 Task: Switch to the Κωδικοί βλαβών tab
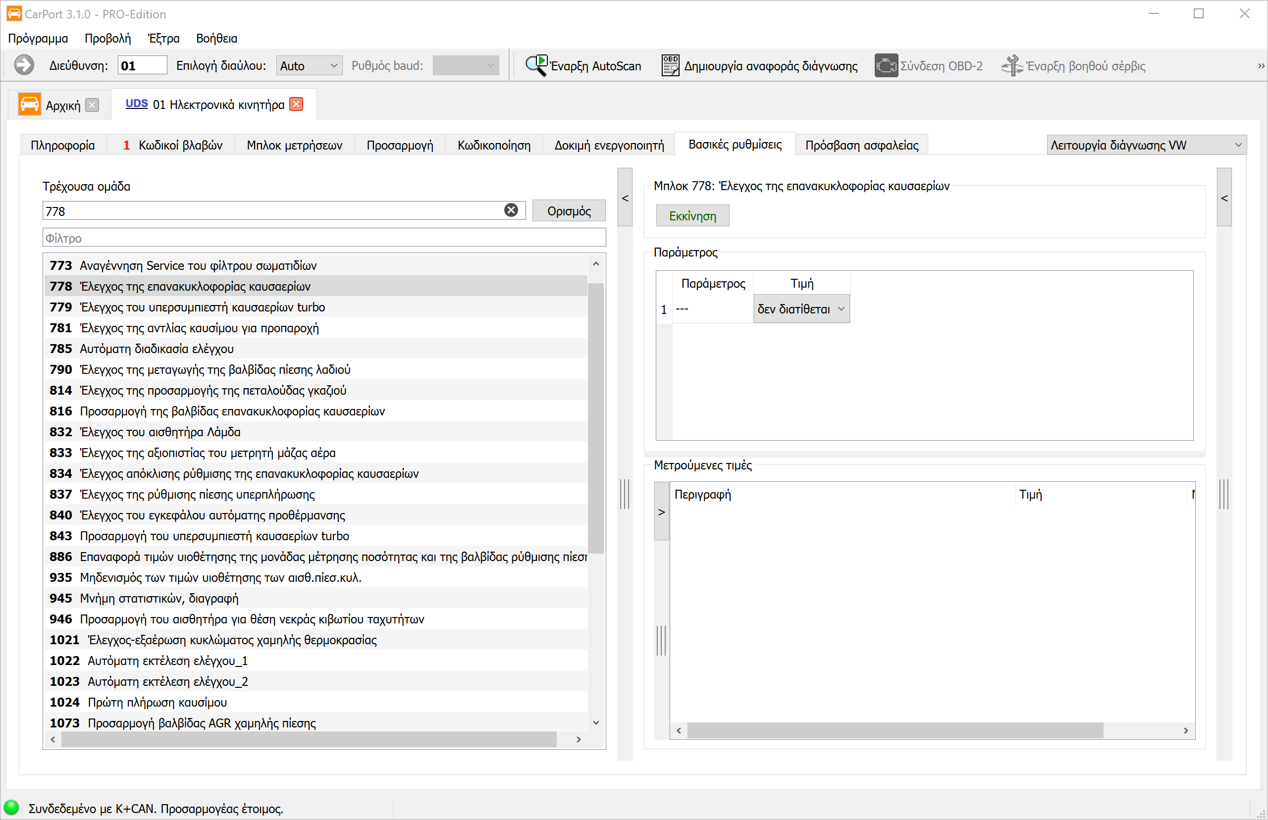tap(172, 146)
